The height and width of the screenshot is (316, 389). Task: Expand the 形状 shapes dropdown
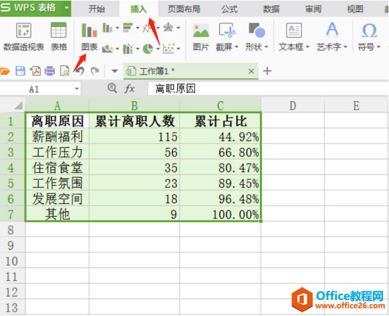266,47
